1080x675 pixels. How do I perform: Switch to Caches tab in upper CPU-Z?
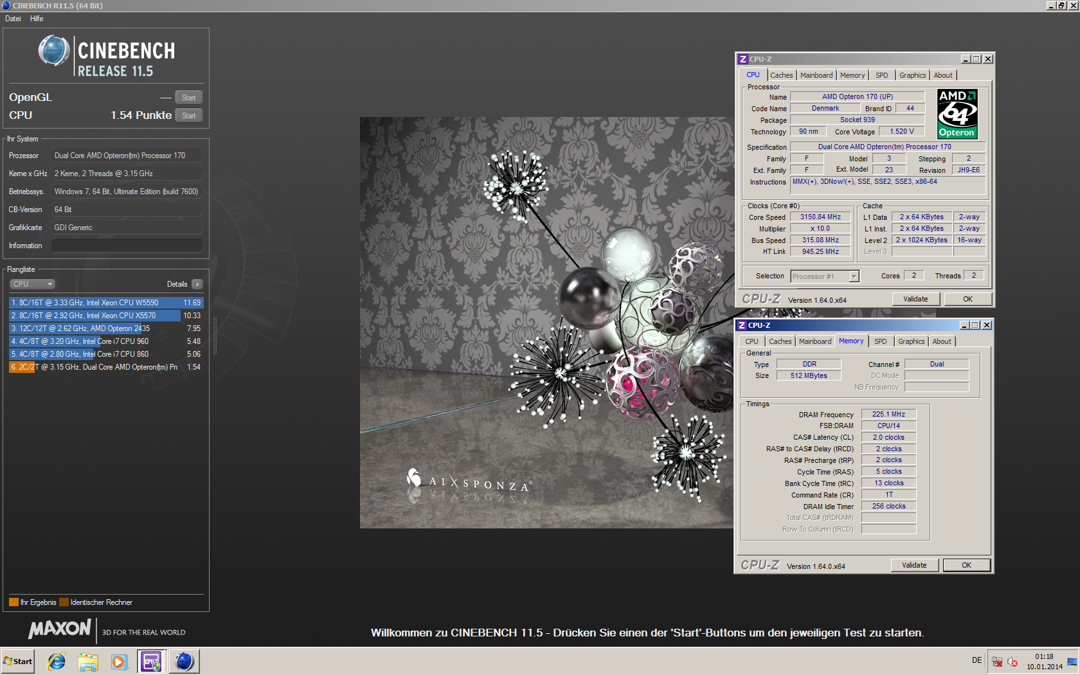coord(782,75)
